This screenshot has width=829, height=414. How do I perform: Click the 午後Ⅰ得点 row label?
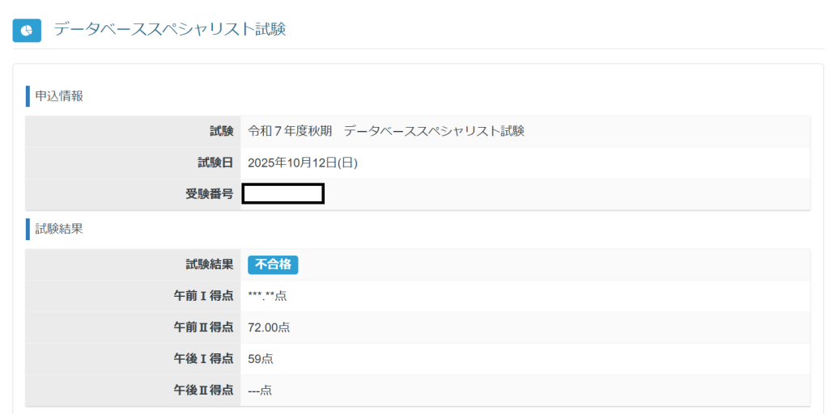(204, 359)
